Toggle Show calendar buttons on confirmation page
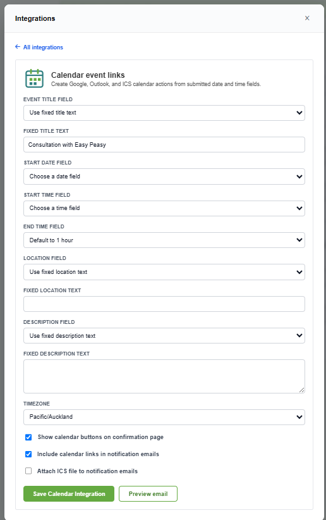326x520 pixels. click(x=28, y=437)
